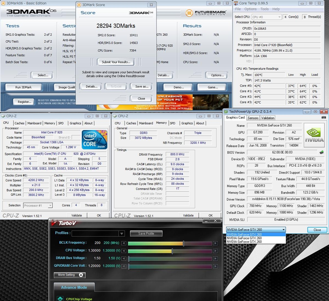Click the BCLK Frequency slider handle
This screenshot has width=329, height=301.
click(183, 243)
